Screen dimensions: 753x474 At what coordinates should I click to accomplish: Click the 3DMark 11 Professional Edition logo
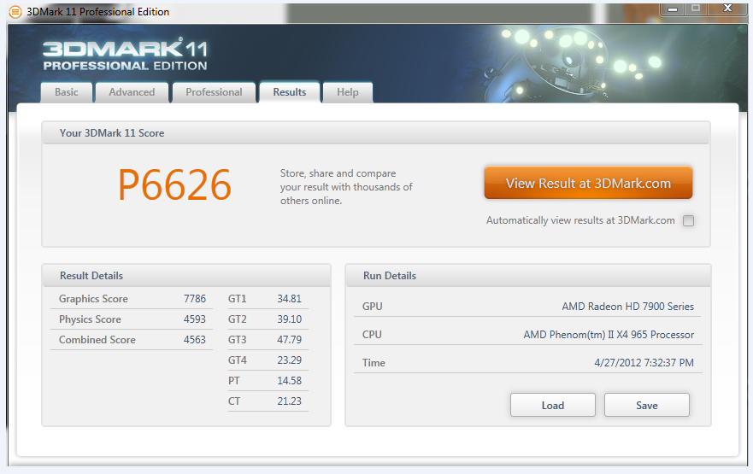[x=126, y=54]
